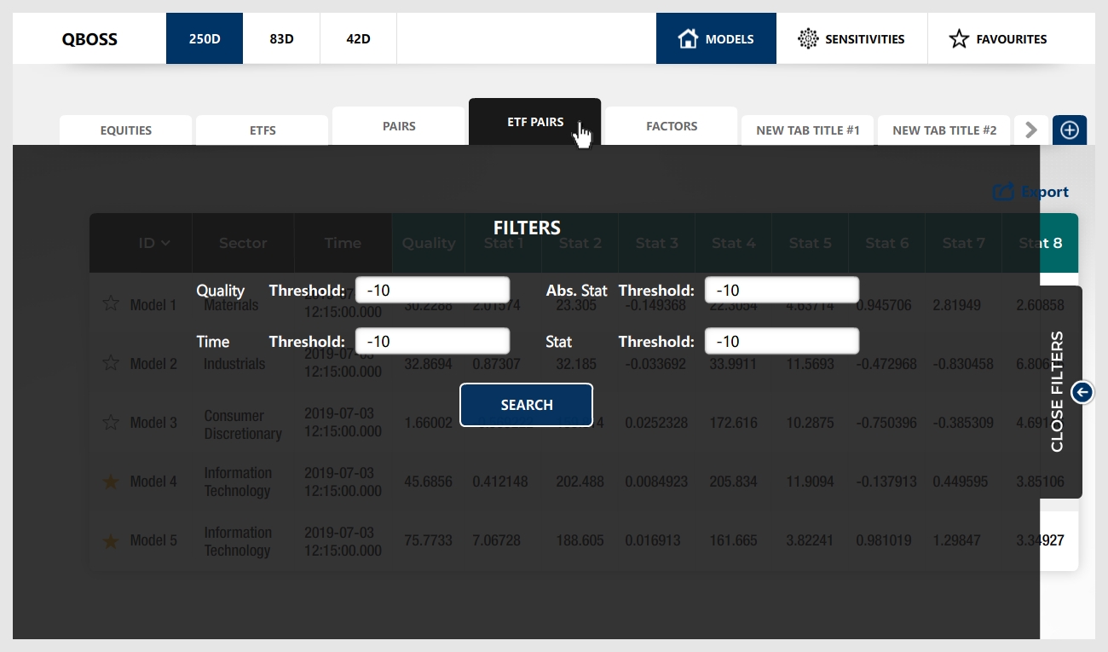Screen dimensions: 1108x652
Task: Click the Quality Threshold input field
Action: [432, 290]
